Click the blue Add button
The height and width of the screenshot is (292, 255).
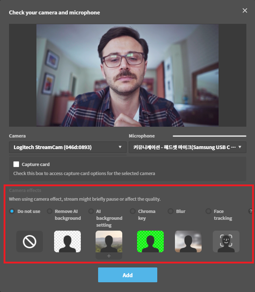(x=128, y=275)
